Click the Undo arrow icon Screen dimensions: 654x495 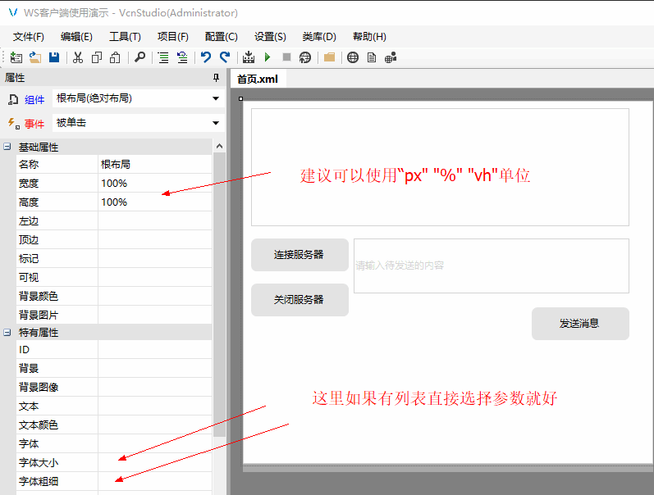click(x=205, y=57)
